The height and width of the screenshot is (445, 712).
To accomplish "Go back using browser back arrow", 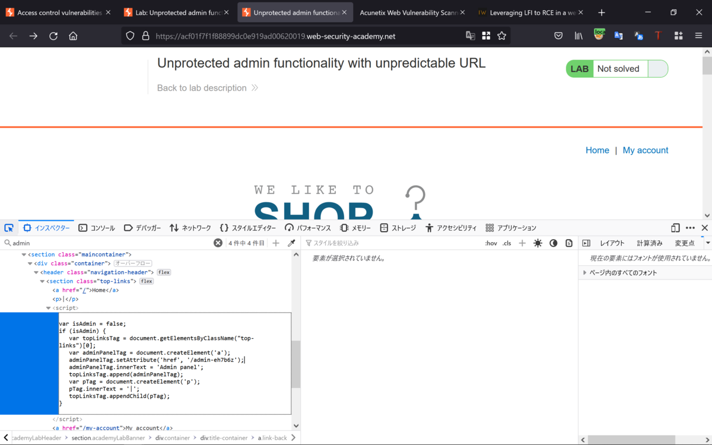I will pos(13,36).
